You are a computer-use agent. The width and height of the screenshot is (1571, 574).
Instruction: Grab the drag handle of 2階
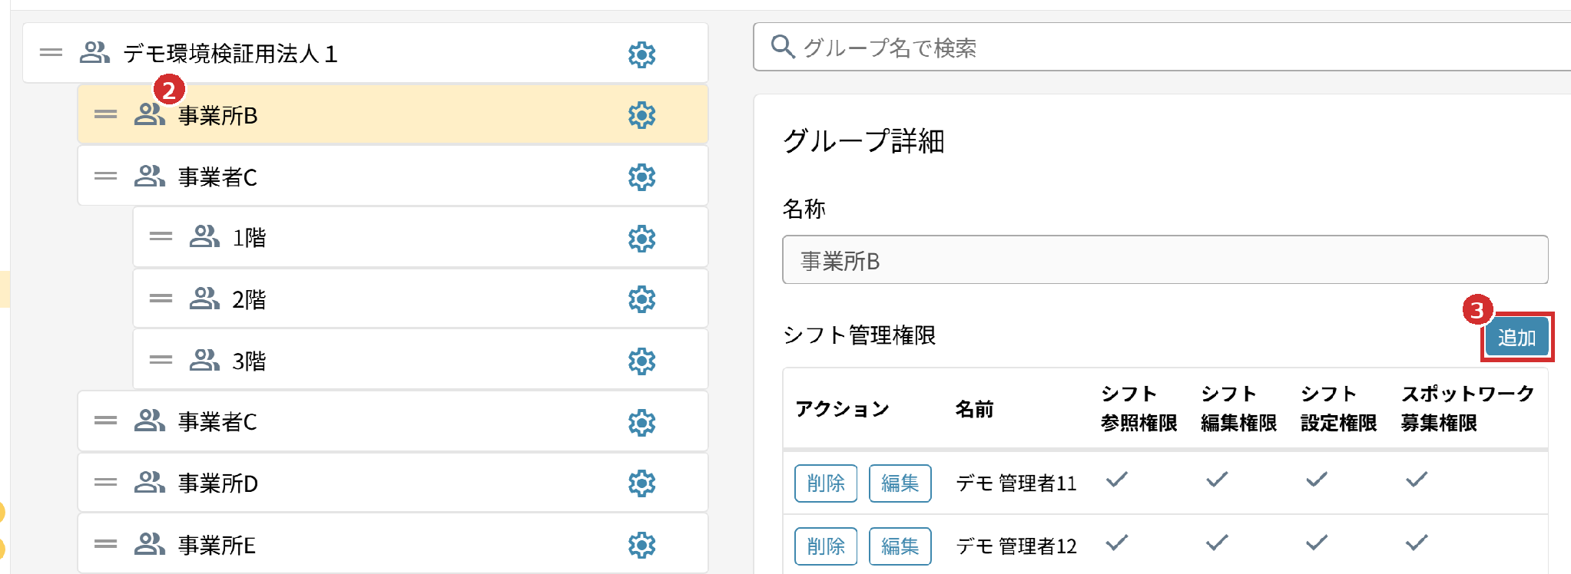pos(161,298)
